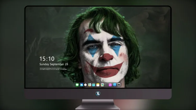196x110 pixels.
Task: Click the 15:10 clock widget
Action: pos(47,59)
